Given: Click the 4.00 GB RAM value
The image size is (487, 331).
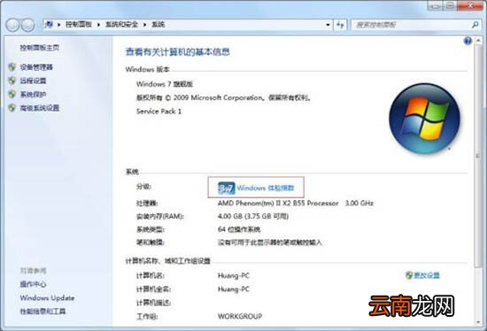Looking at the screenshot, I should (x=253, y=216).
